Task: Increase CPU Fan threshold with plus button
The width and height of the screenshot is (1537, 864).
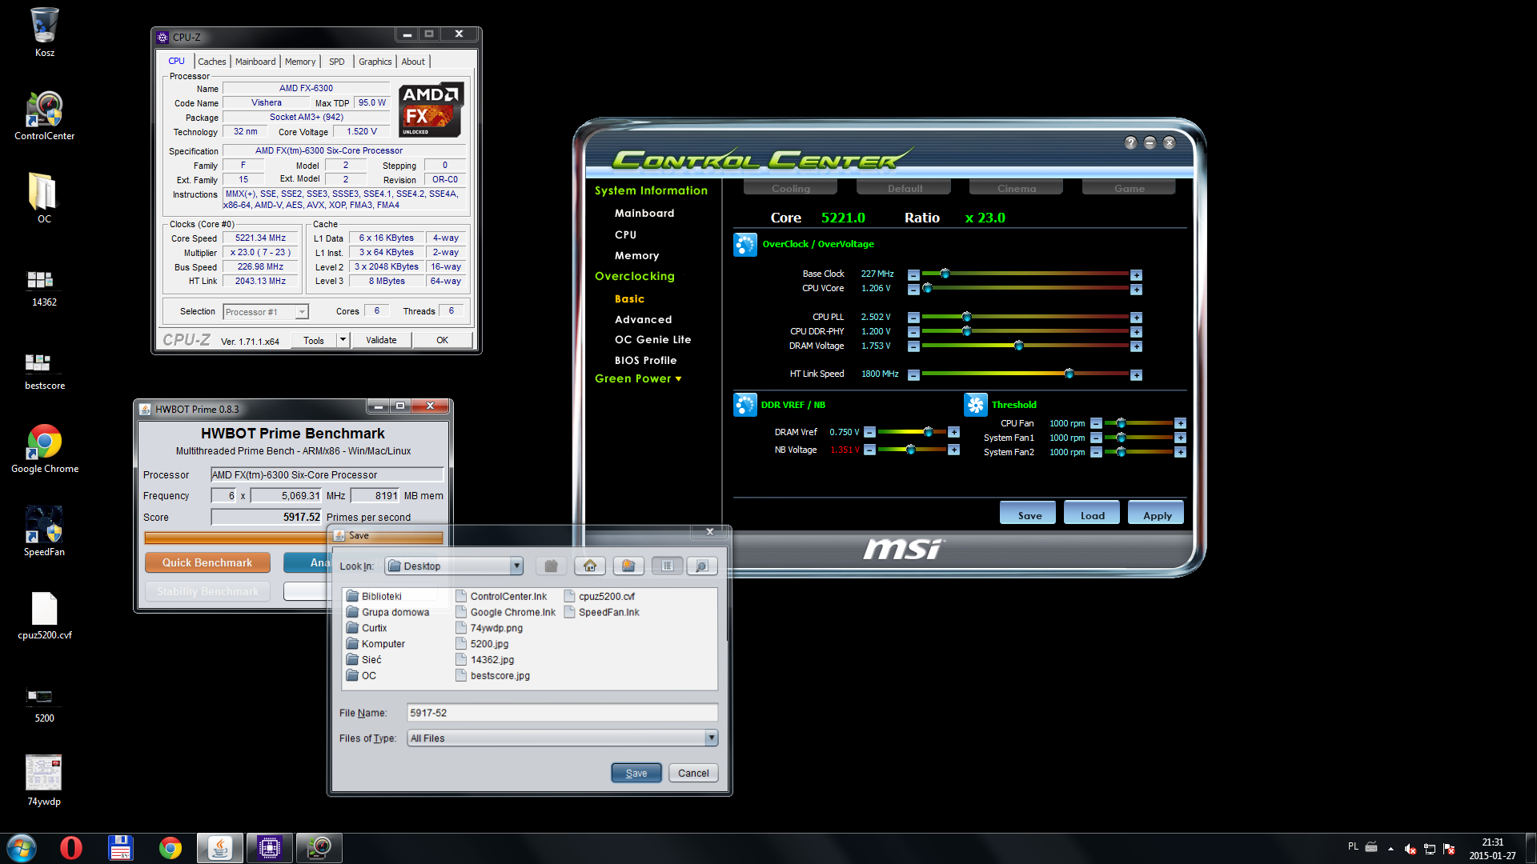Action: pyautogui.click(x=1180, y=423)
